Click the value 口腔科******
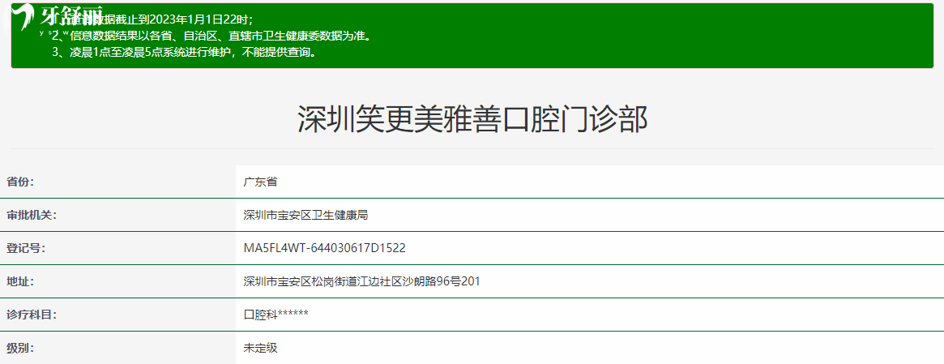The image size is (944, 364). (276, 315)
